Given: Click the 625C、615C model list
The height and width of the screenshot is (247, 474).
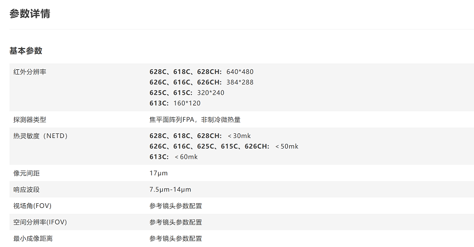Looking at the screenshot, I should [x=171, y=93].
